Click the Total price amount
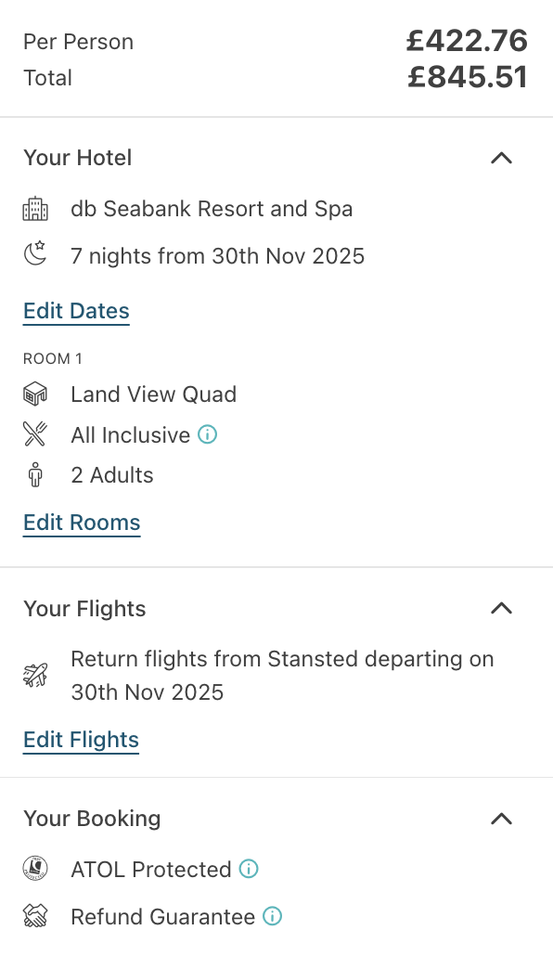The image size is (553, 956). pyautogui.click(x=469, y=78)
